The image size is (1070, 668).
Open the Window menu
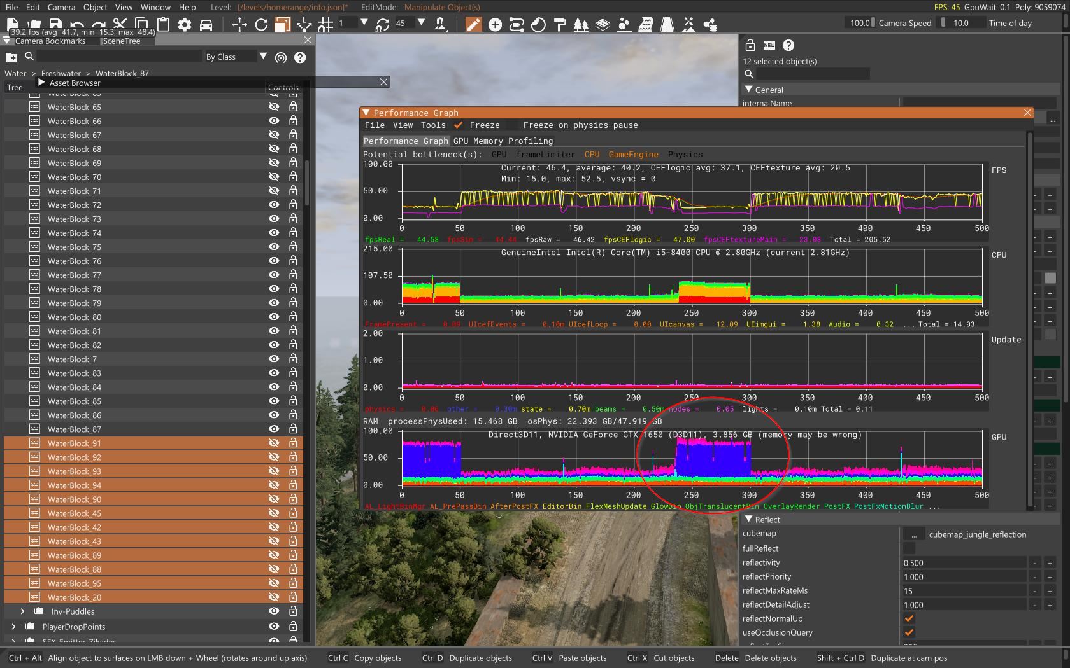point(155,7)
